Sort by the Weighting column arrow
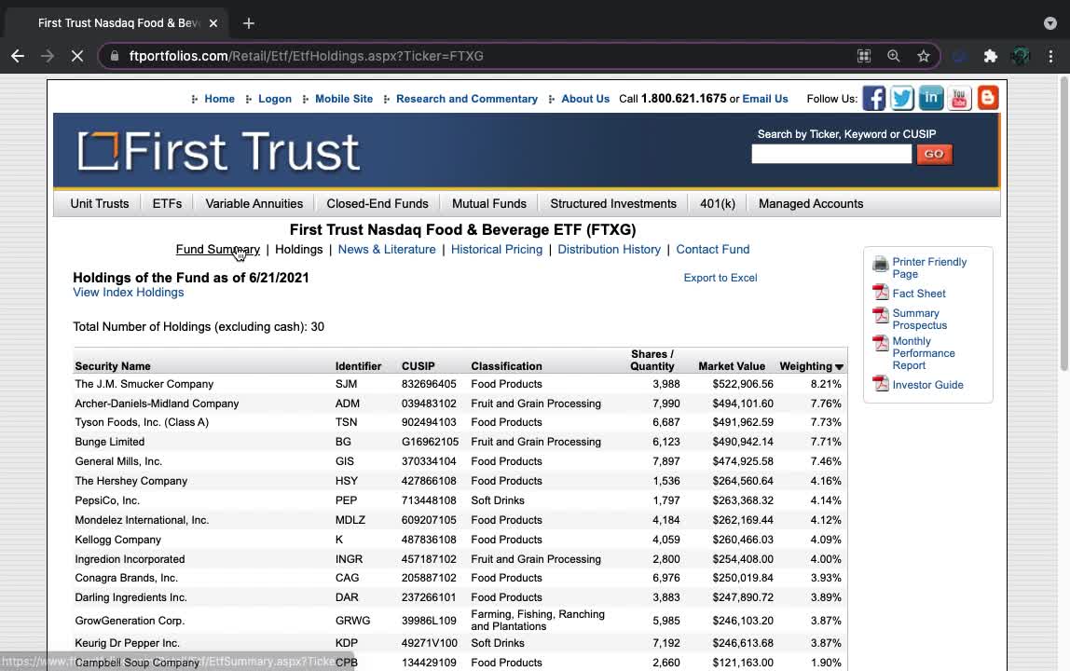Viewport: 1070px width, 671px height. (x=840, y=367)
